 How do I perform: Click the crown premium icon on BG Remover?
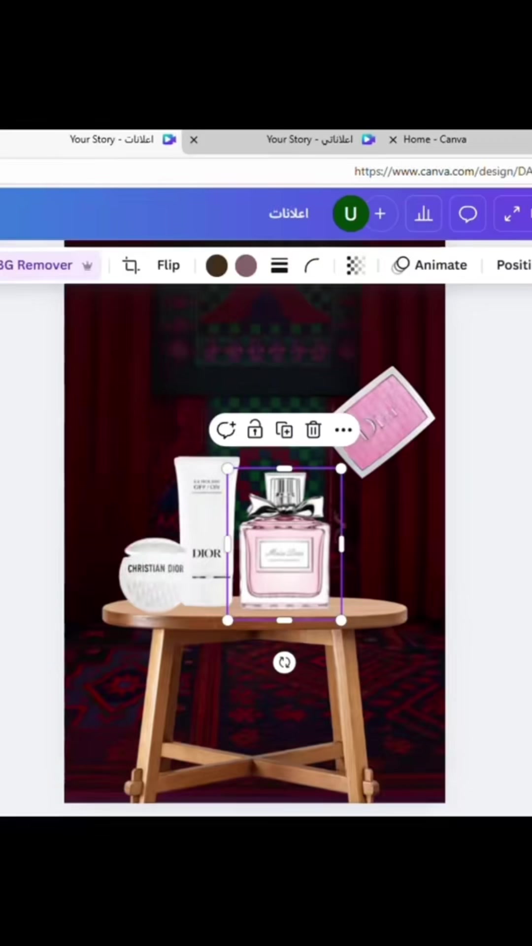87,266
